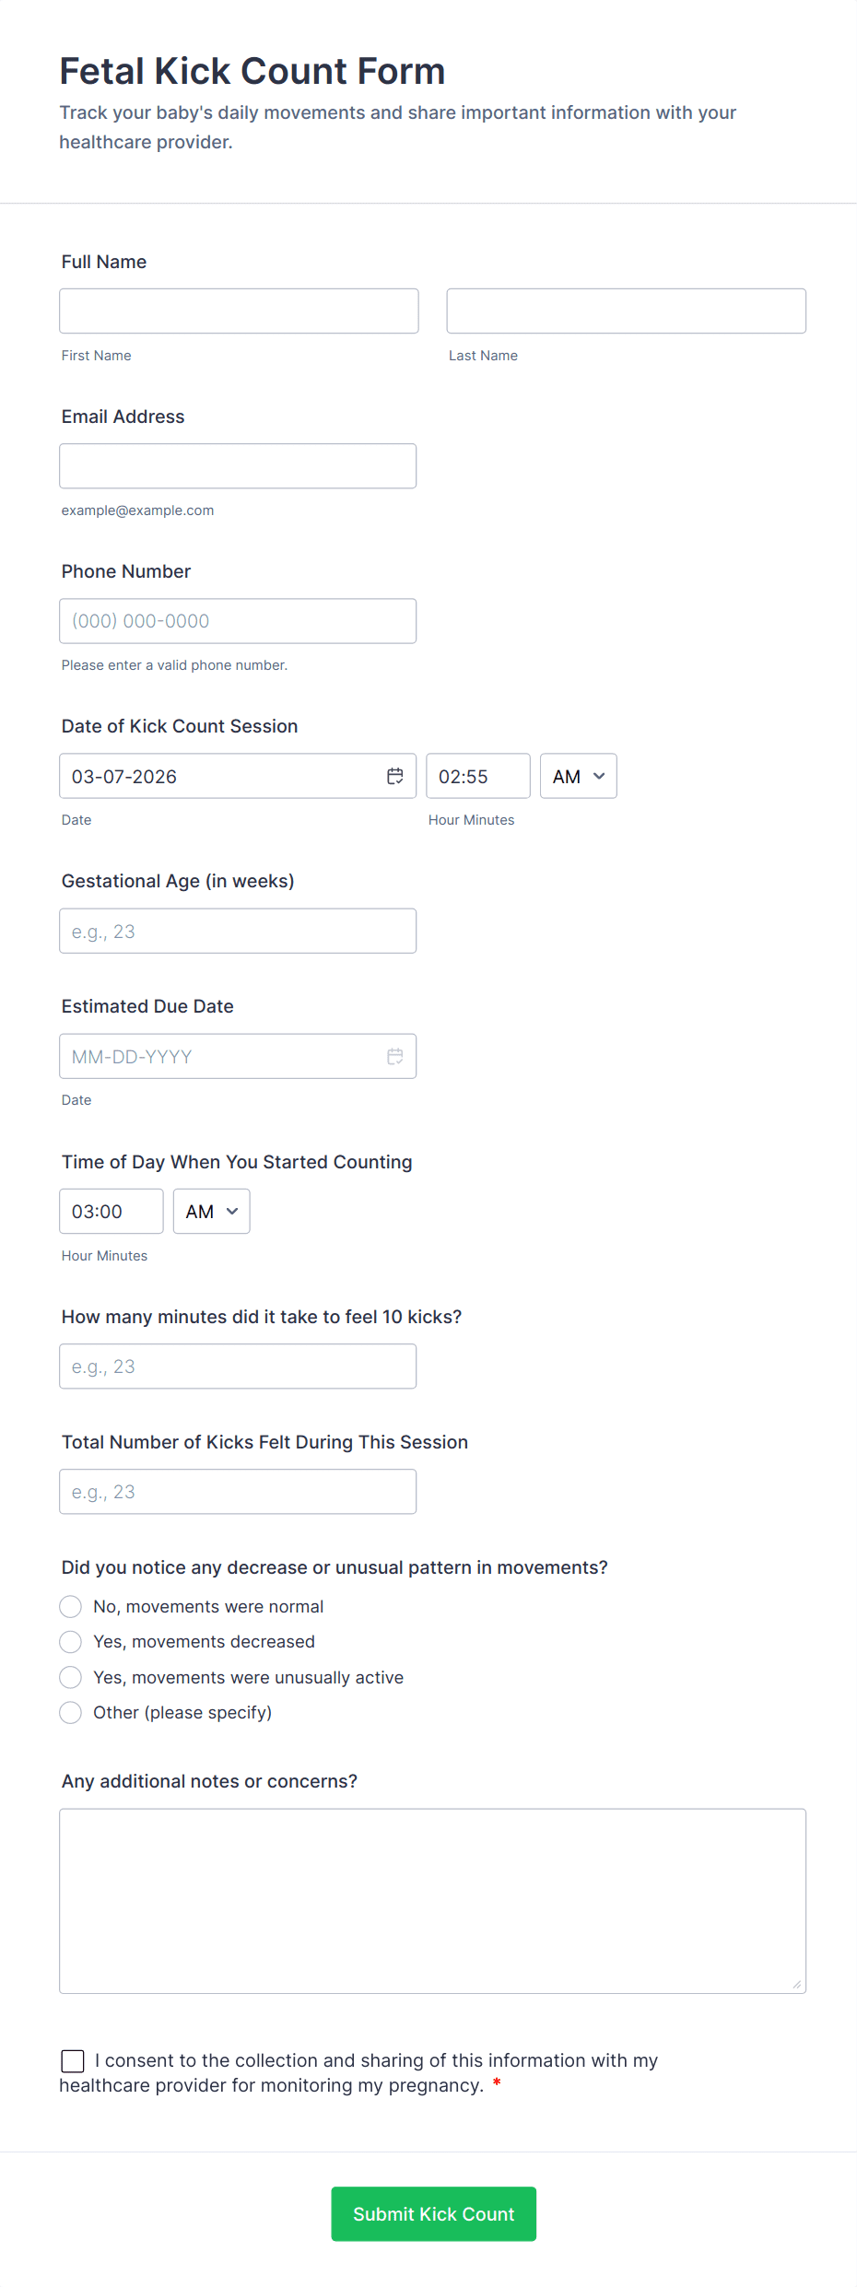
Task: Click the Email Address field
Action: (238, 466)
